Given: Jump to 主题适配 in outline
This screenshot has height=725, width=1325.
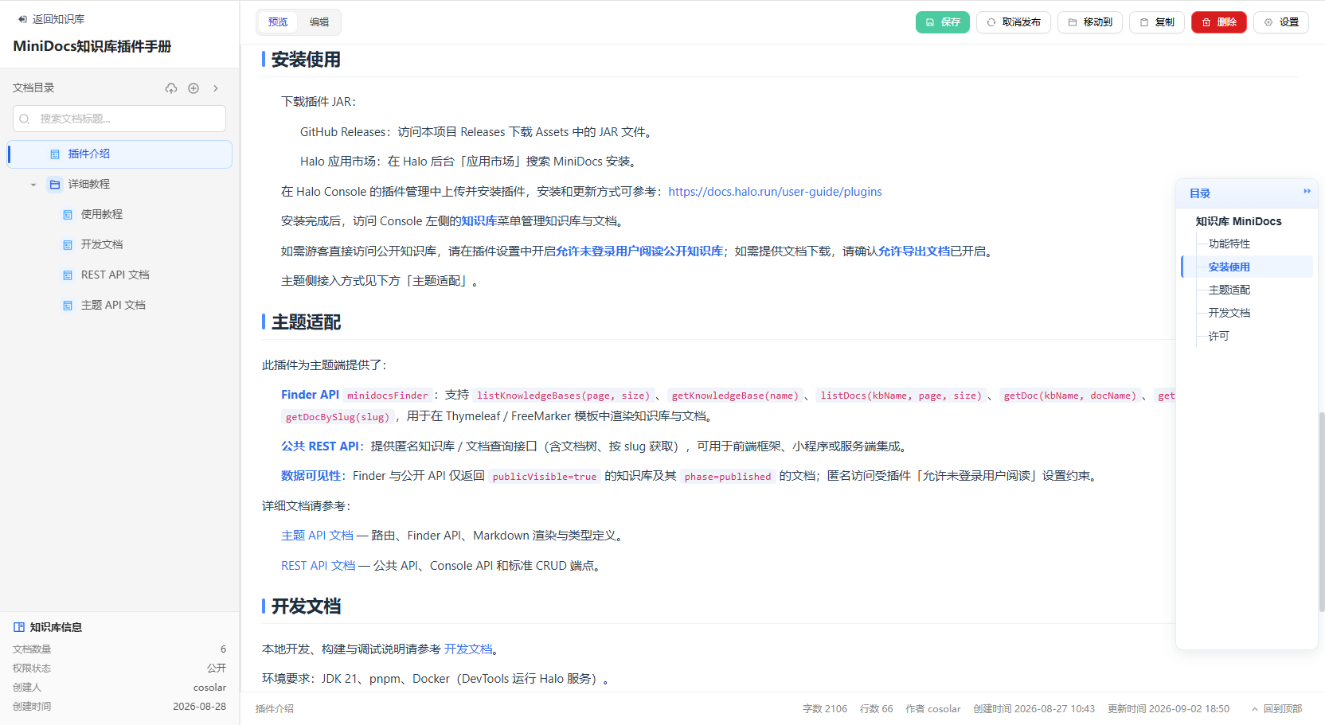Looking at the screenshot, I should (x=1229, y=290).
